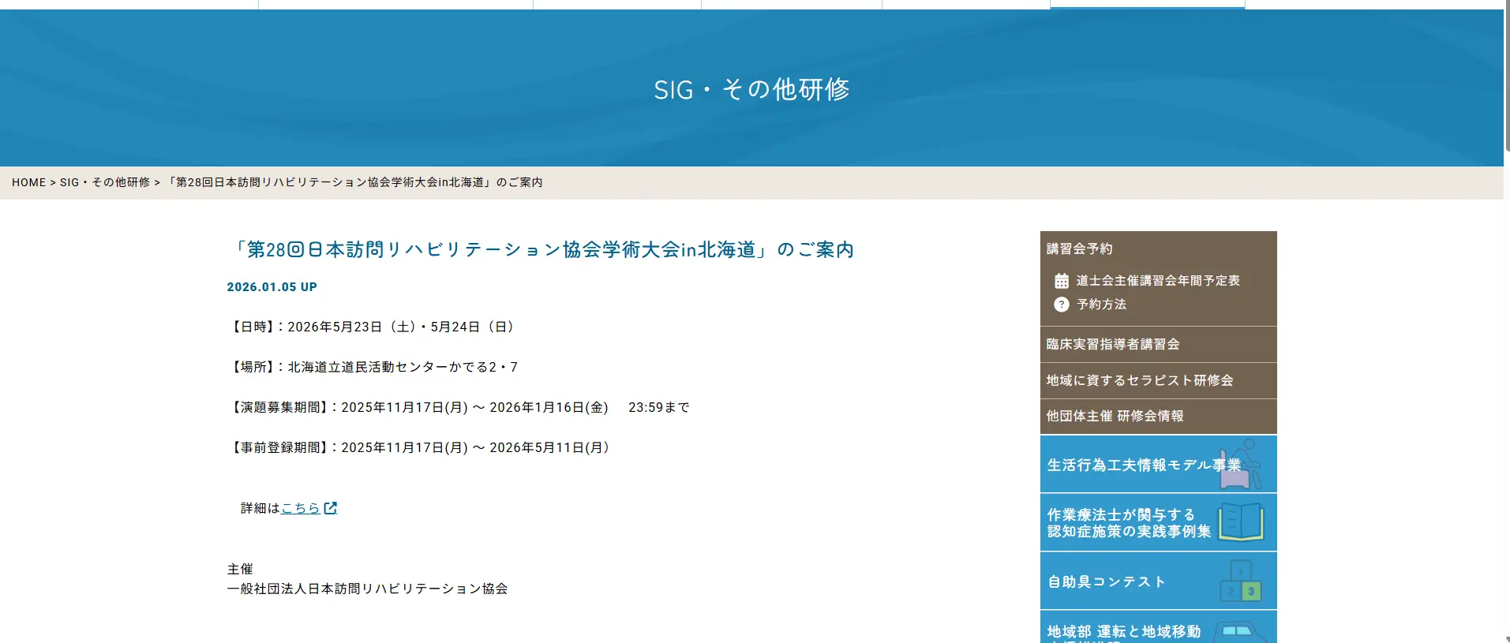This screenshot has width=1510, height=643.
Task: Open the SIG・その他研修 breadcrumb link
Action: click(105, 182)
